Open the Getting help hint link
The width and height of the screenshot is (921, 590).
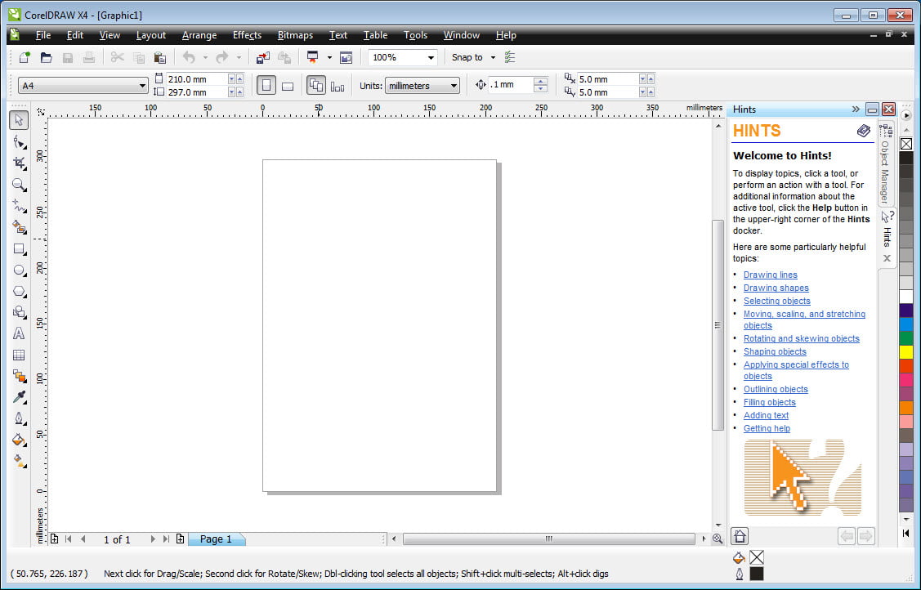[767, 428]
